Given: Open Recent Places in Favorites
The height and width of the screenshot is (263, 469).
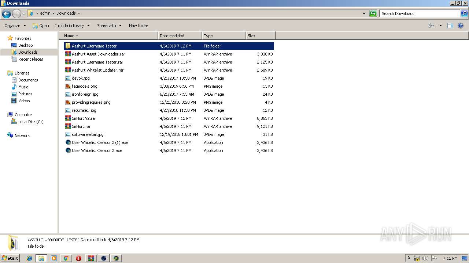Looking at the screenshot, I should click(30, 59).
